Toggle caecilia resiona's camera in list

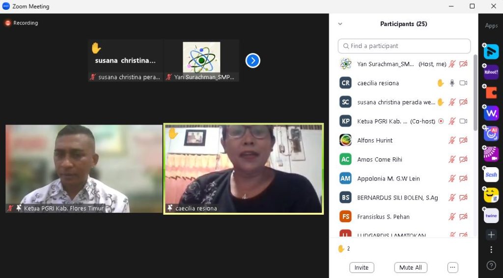click(x=463, y=83)
